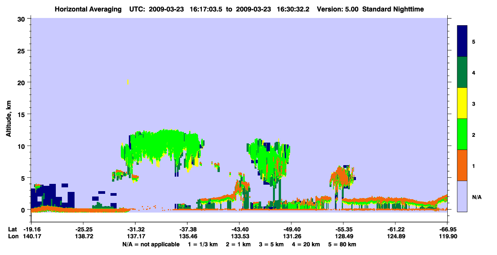Click longitude value '128.49'
This screenshot has width=497, height=255.
tap(343, 237)
